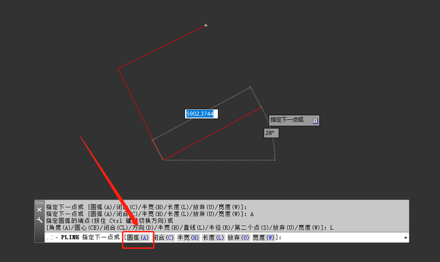Click the command line drag grip handle
Viewport: 440px width, 262px height.
[x=39, y=203]
